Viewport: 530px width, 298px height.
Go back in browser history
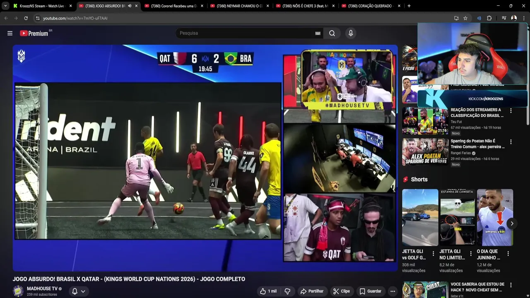point(6,18)
